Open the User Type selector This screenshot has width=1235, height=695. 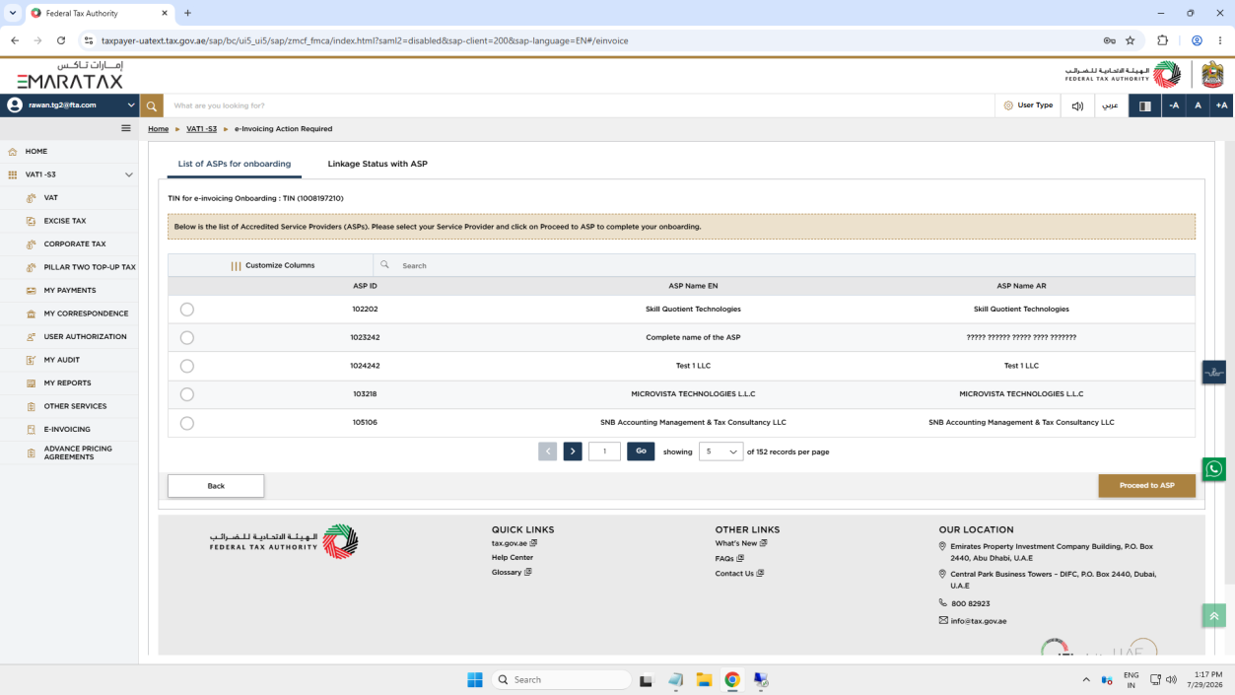click(1028, 105)
